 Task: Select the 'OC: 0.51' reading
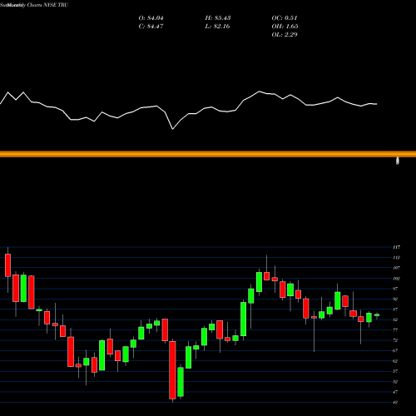(285, 18)
